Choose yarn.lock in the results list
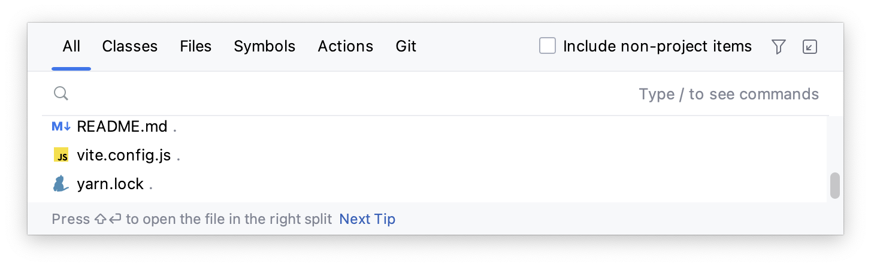Screen dimensions: 871x267 [110, 184]
